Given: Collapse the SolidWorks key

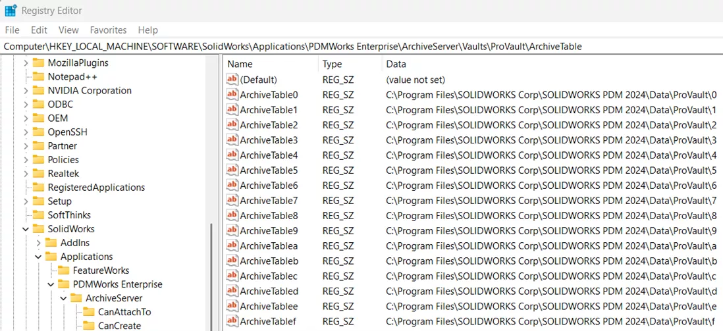Looking at the screenshot, I should [26, 228].
